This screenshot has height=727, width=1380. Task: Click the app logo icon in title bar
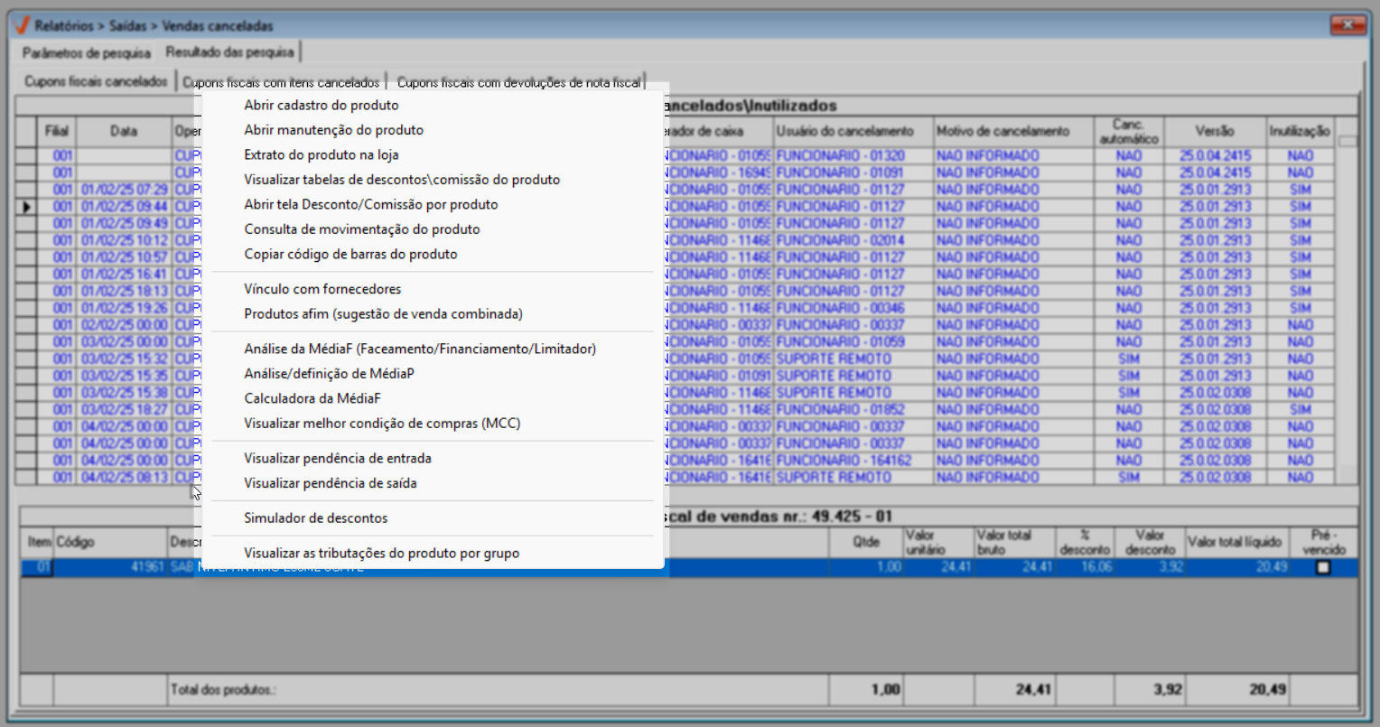pos(22,25)
